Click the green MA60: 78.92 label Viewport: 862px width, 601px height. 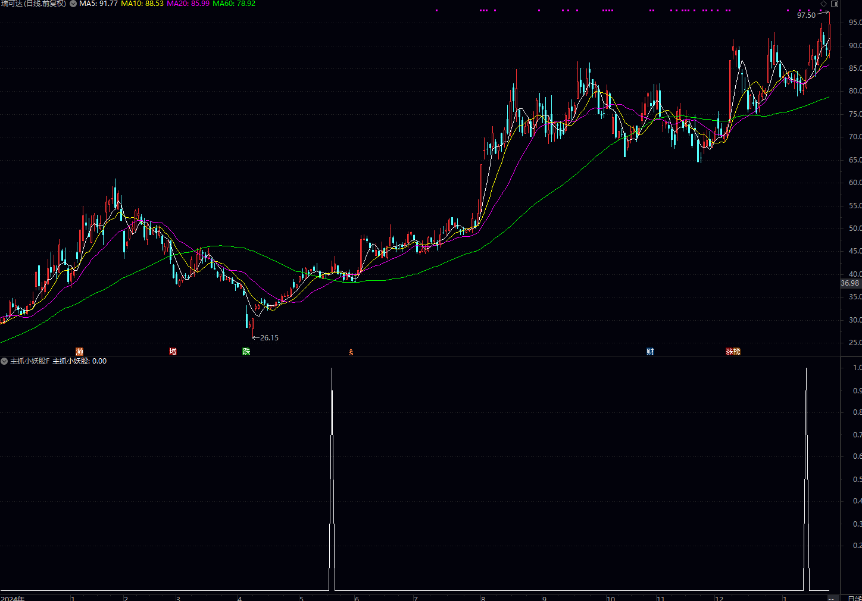tap(234, 4)
